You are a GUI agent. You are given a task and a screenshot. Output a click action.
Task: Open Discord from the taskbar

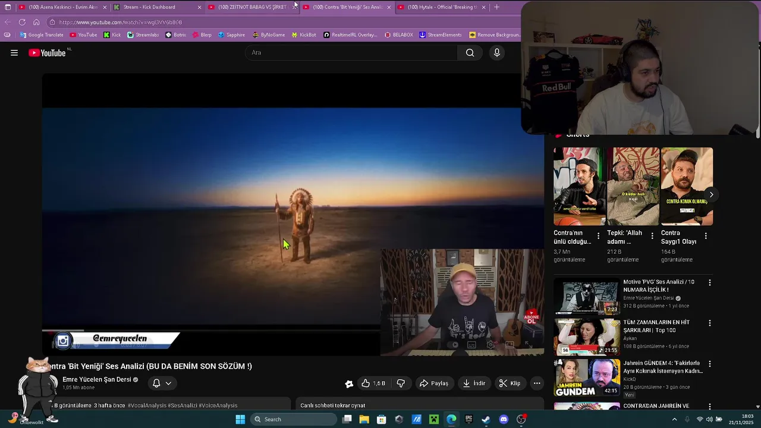point(504,419)
